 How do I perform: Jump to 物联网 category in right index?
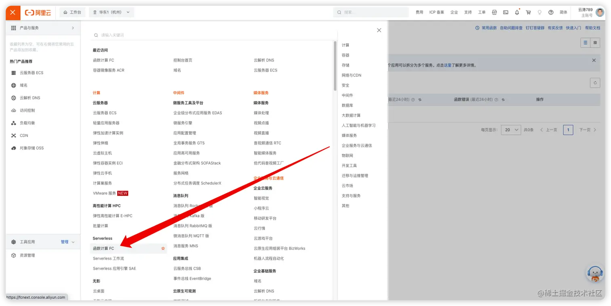click(x=348, y=155)
